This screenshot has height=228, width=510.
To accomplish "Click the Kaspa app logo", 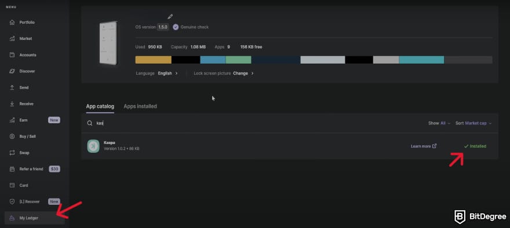I will point(93,146).
